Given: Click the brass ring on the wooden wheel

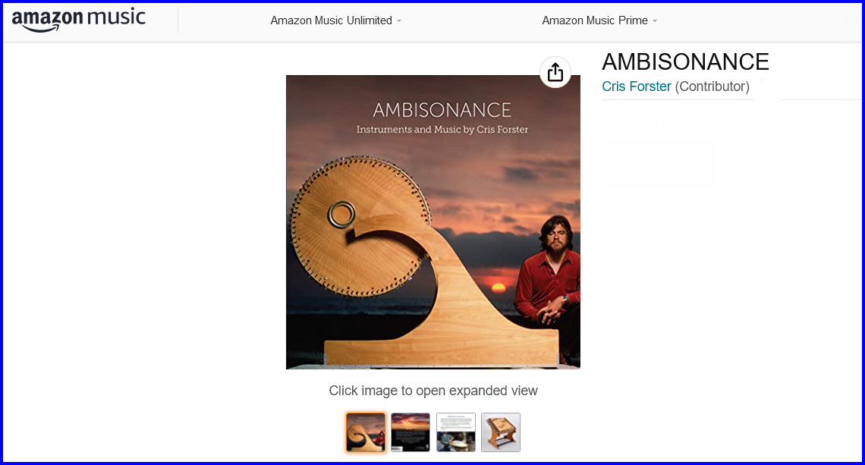Looking at the screenshot, I should tap(341, 215).
